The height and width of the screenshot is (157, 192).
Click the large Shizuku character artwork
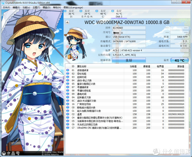[33, 82]
